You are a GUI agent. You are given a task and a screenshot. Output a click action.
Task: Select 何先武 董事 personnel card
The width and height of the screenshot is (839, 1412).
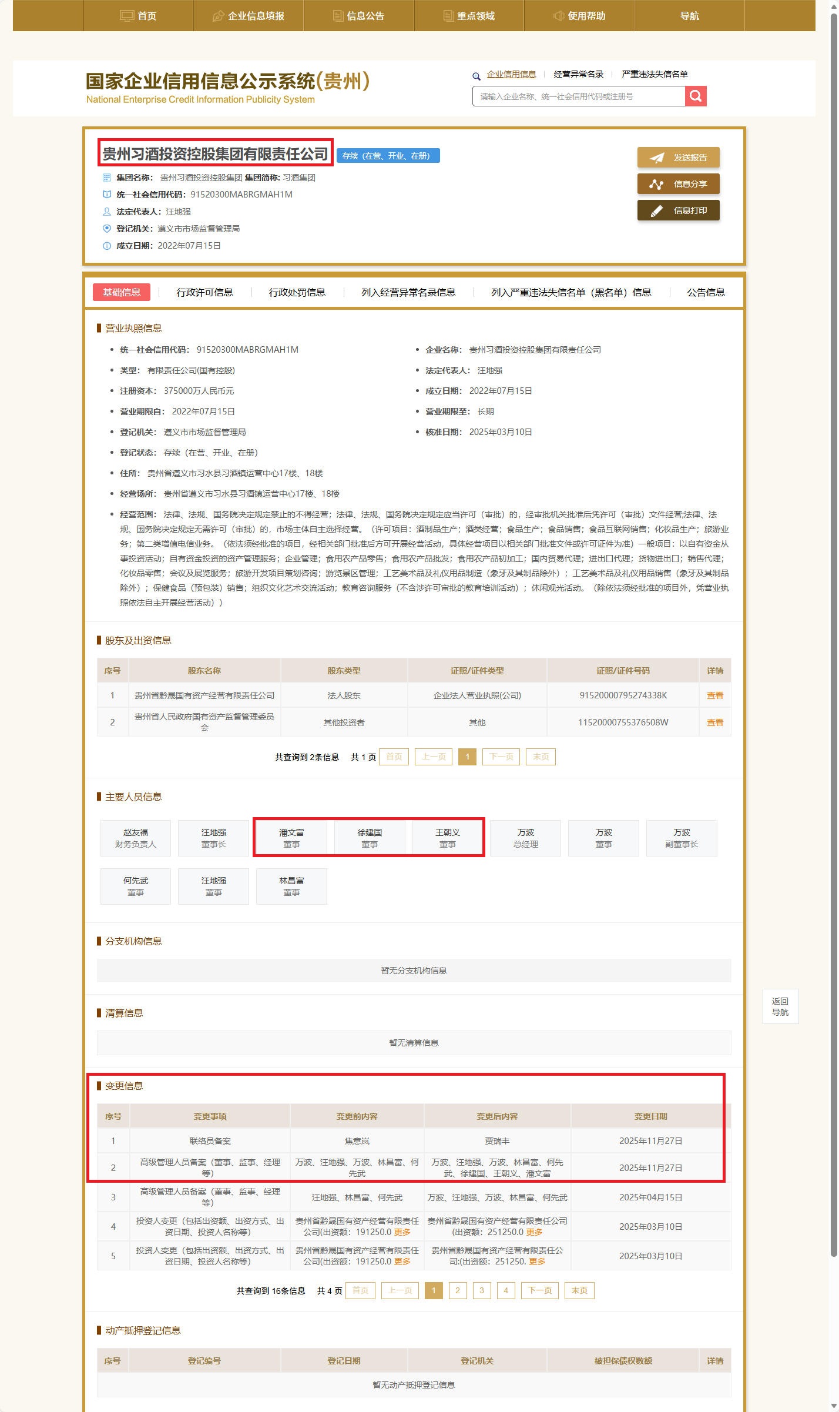point(136,886)
